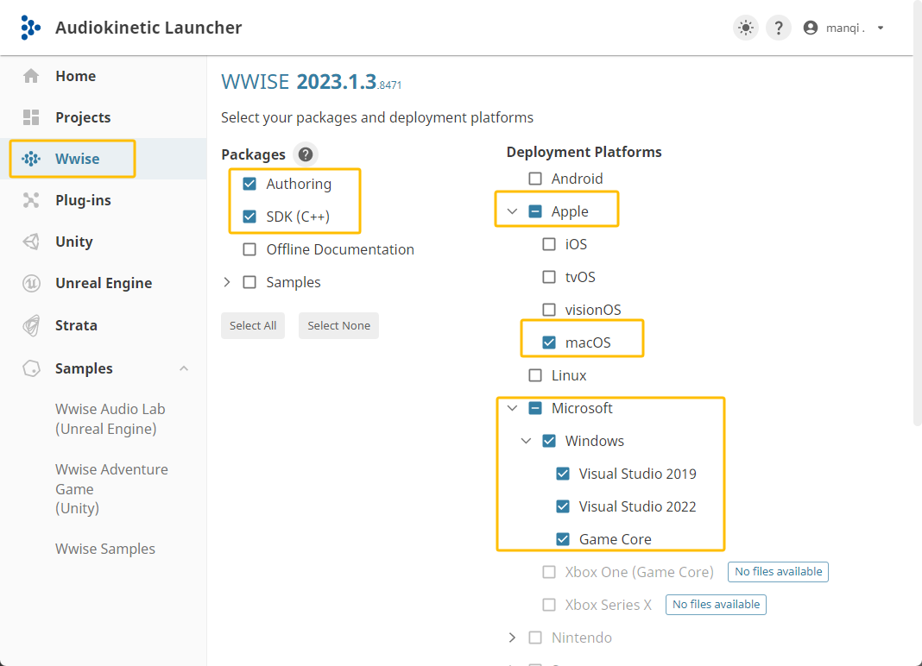This screenshot has width=922, height=666.
Task: Uncheck Game Core under Windows
Action: coord(563,539)
